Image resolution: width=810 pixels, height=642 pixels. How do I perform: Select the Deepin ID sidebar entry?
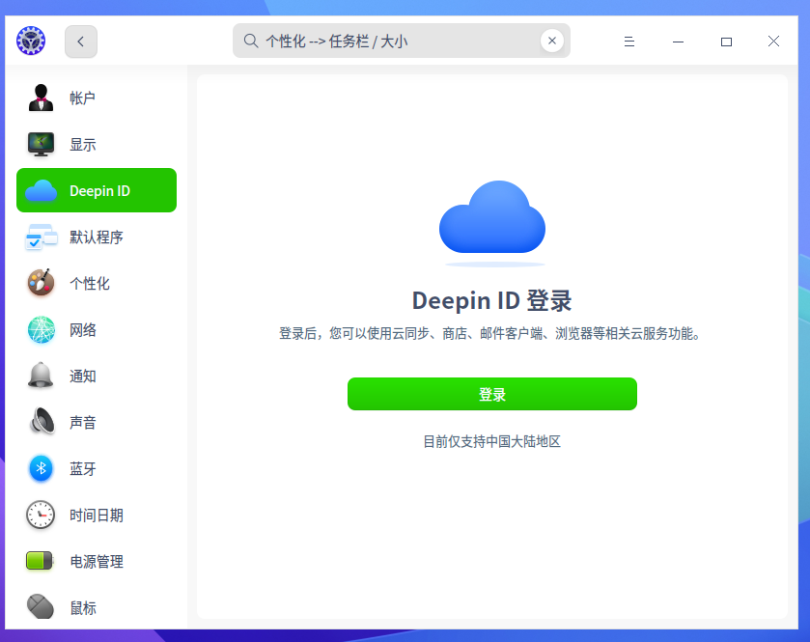[x=96, y=190]
